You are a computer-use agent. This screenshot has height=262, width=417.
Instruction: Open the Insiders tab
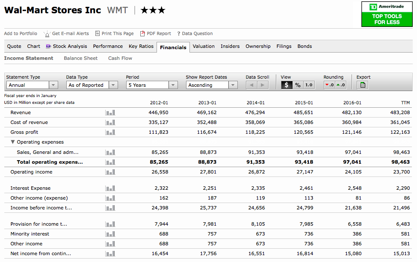point(230,46)
